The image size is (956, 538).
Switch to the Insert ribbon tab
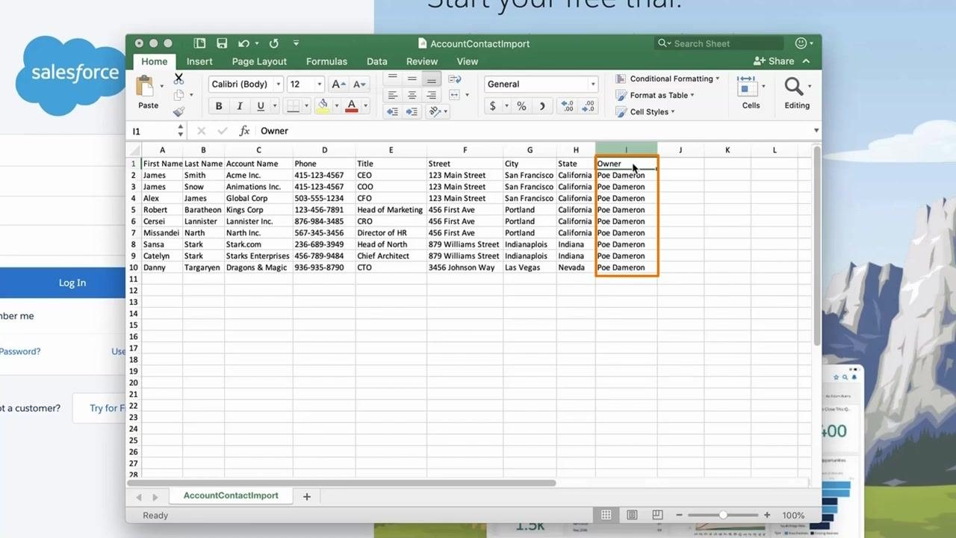coord(199,61)
